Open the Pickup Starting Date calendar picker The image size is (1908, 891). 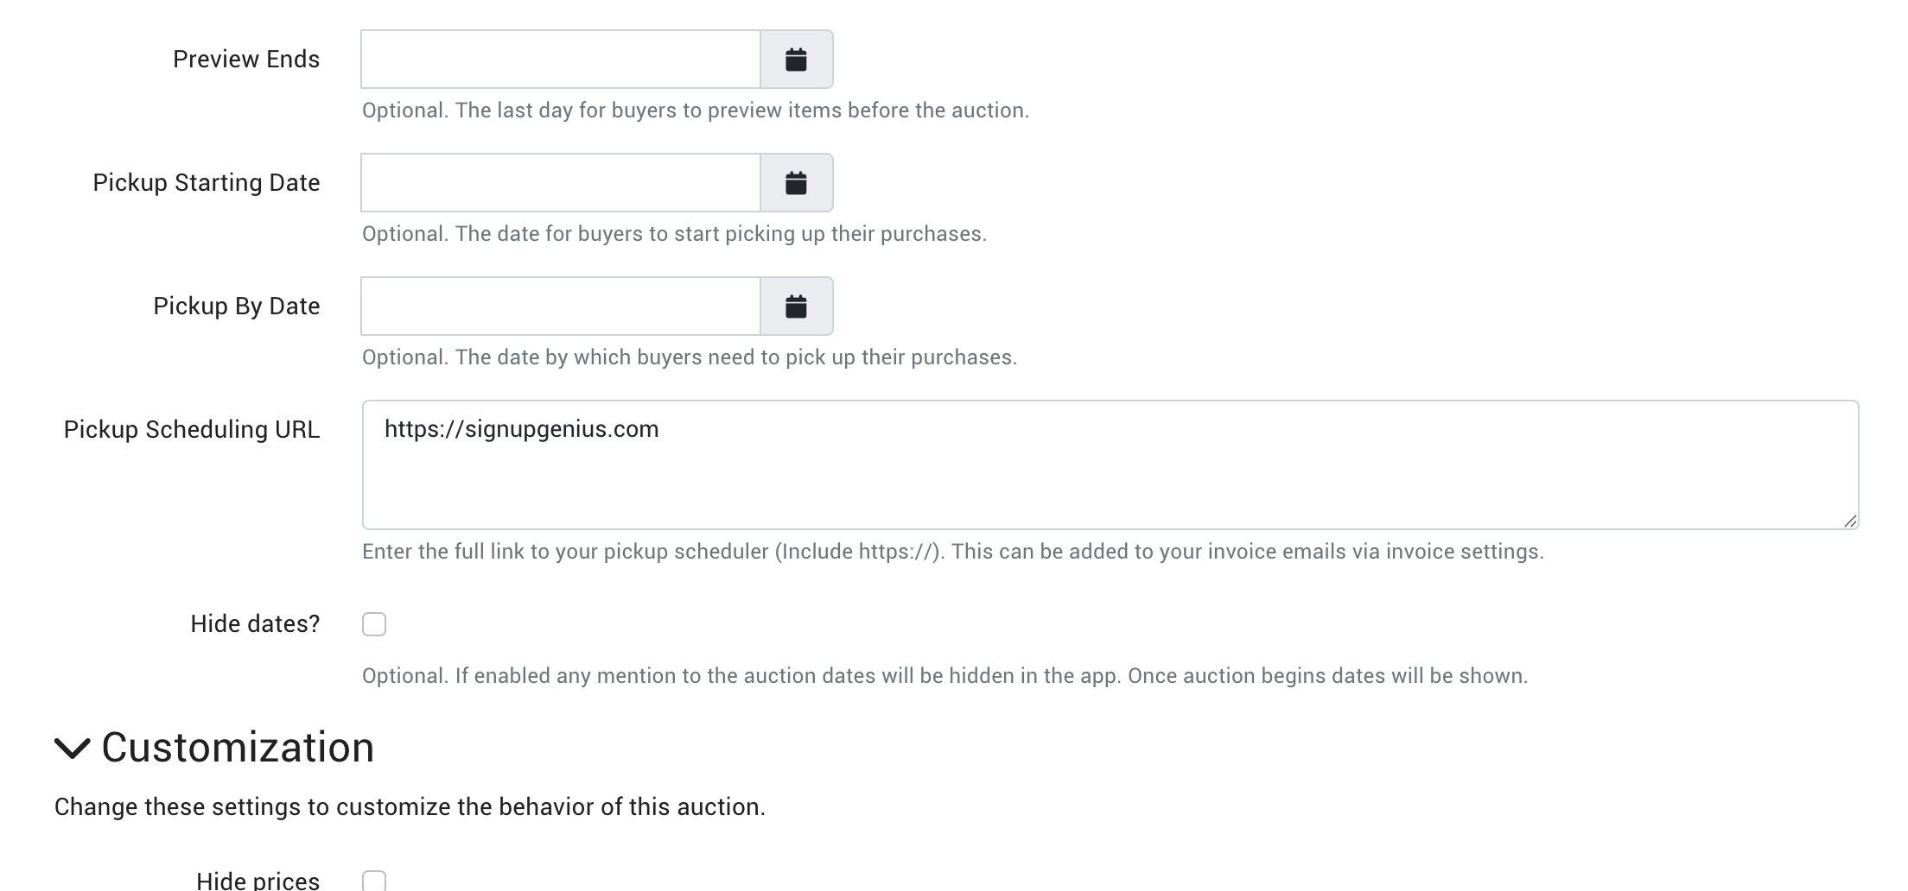796,183
